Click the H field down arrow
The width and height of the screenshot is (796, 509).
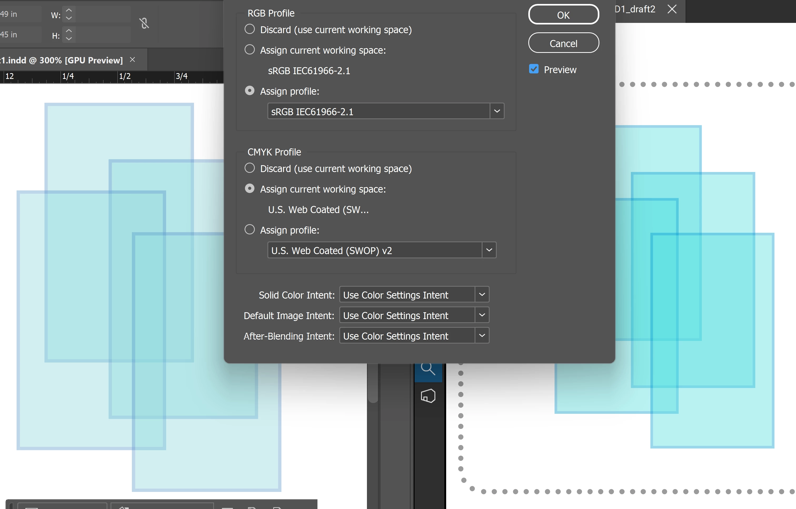point(69,39)
